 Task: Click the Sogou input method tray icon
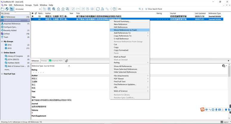[202, 109]
